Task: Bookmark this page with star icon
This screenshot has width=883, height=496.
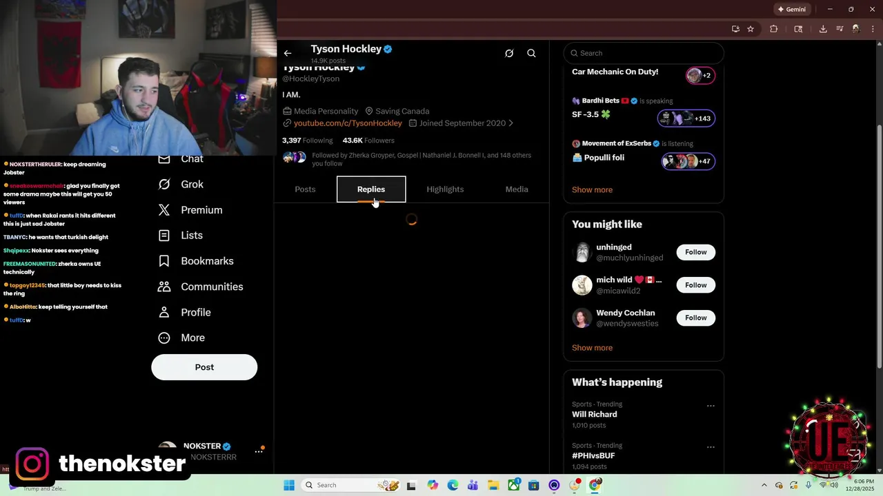Action: (751, 29)
